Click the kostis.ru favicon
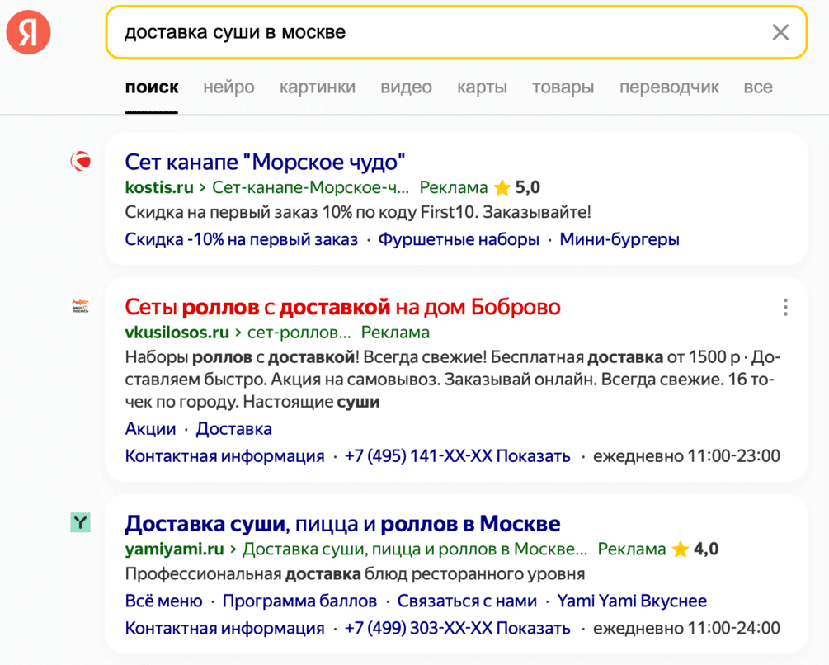This screenshot has height=665, width=829. [80, 161]
